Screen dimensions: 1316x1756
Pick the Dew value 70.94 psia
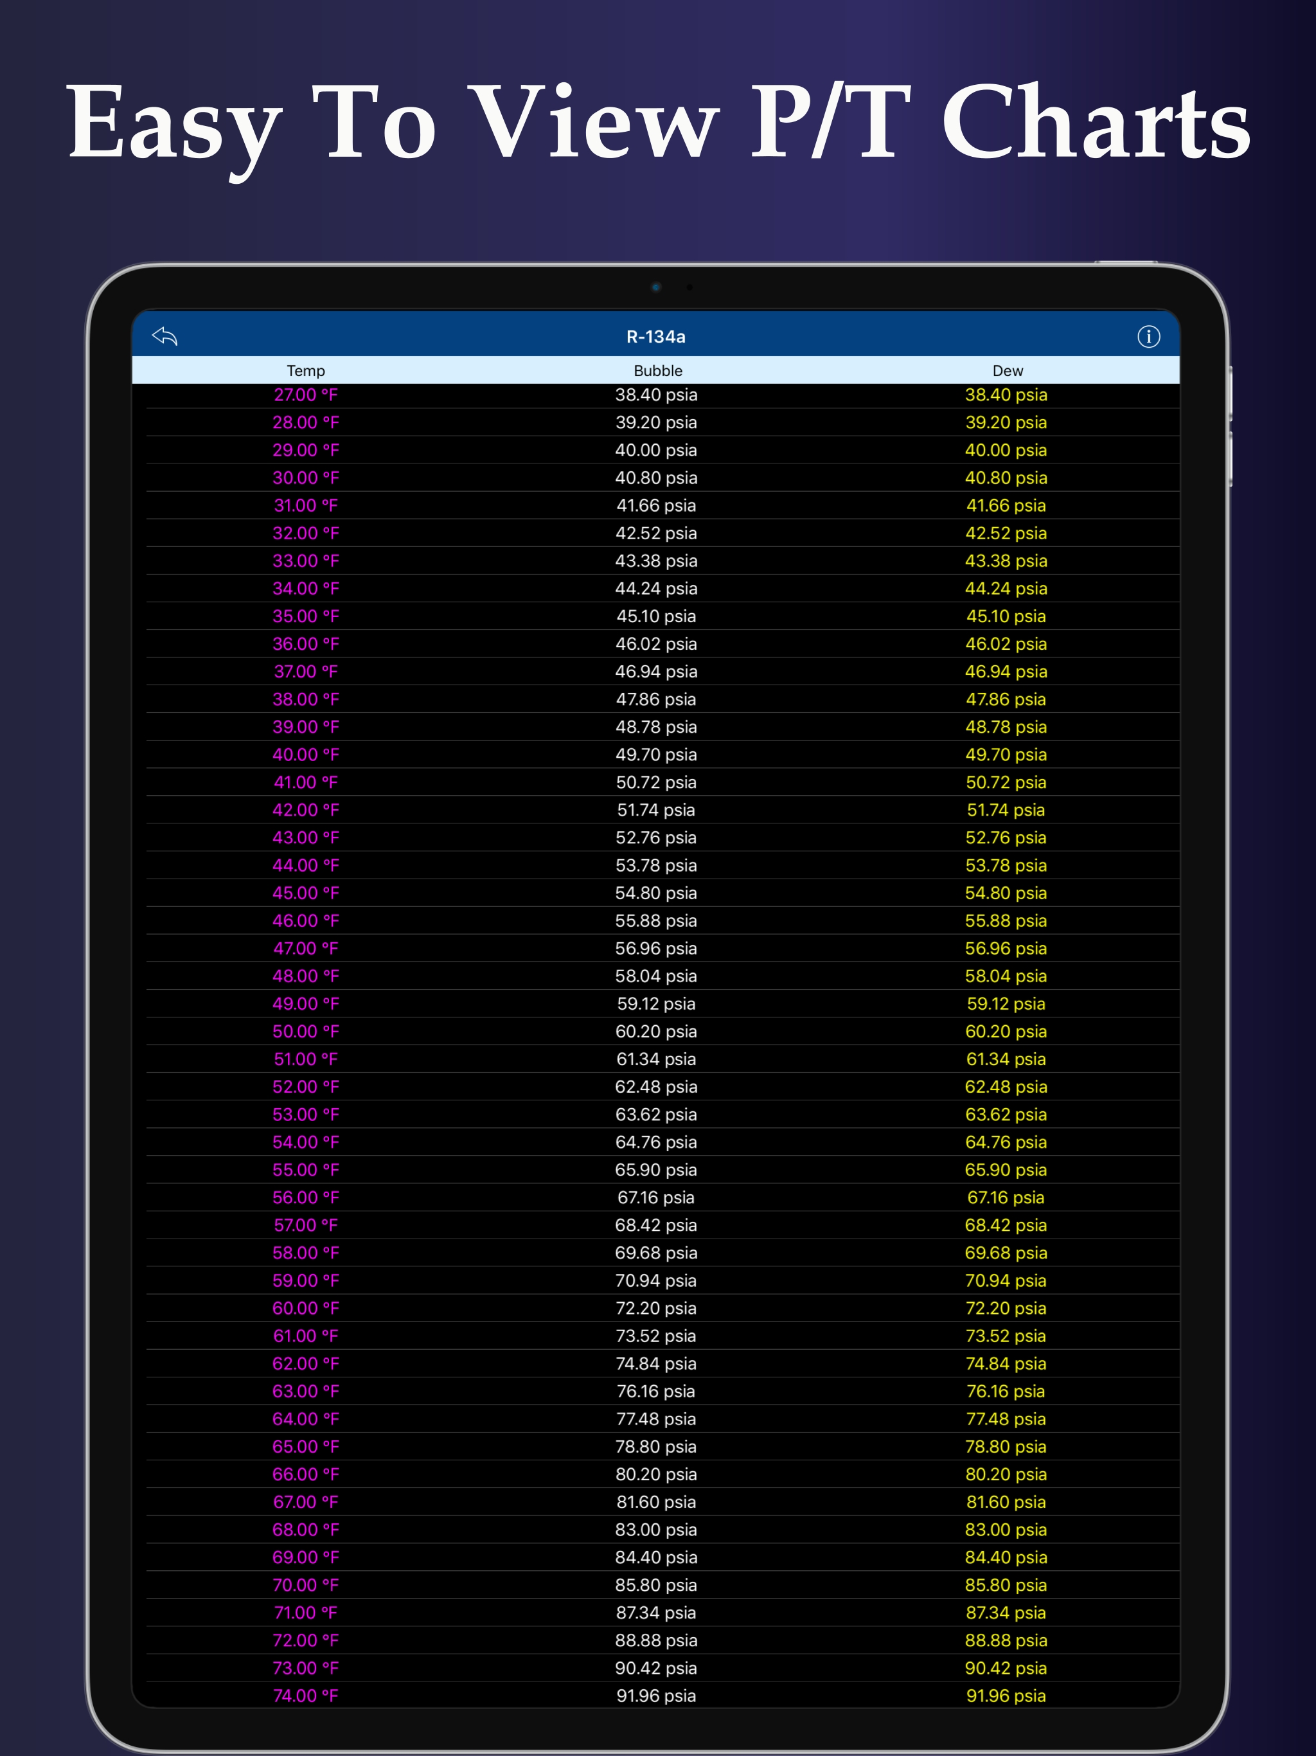(1006, 1280)
